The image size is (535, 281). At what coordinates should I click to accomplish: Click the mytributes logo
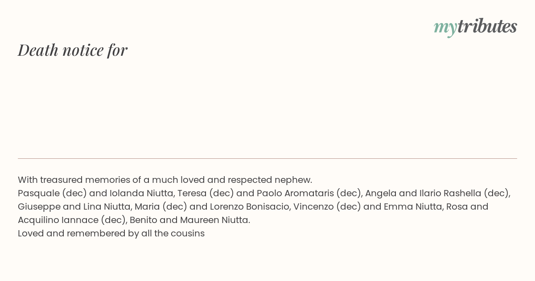coord(475,27)
